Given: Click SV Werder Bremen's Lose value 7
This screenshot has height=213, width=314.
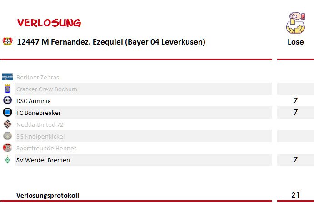Looking at the screenshot, I should coord(295,159).
